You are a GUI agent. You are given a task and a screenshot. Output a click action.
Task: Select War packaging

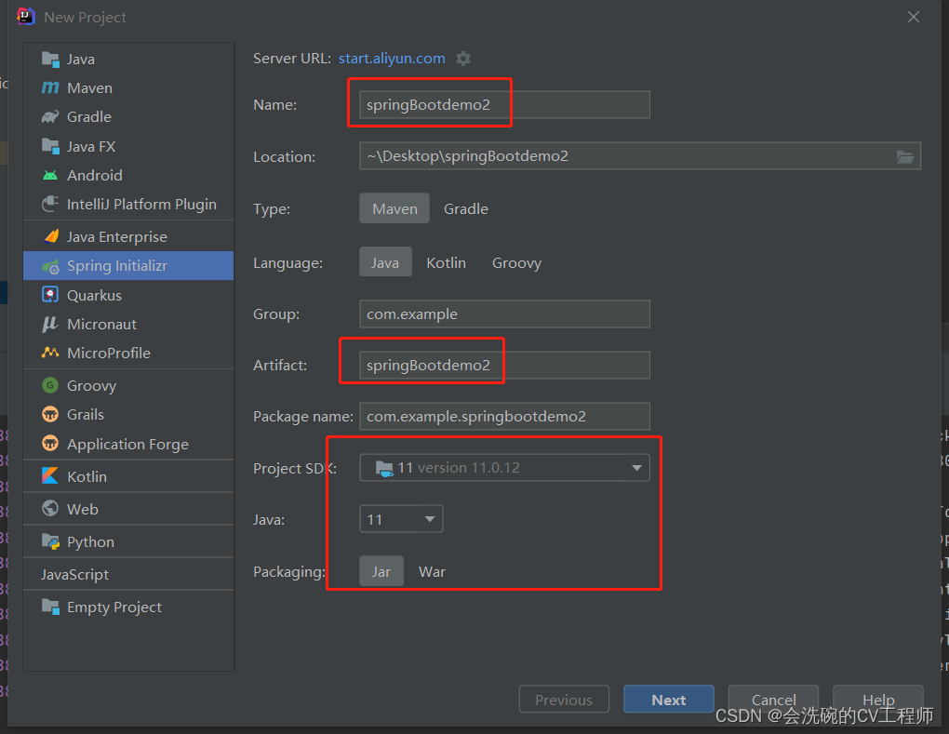[432, 571]
